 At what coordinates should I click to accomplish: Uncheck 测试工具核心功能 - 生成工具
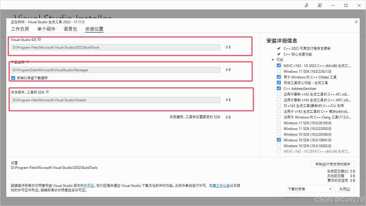(279, 83)
